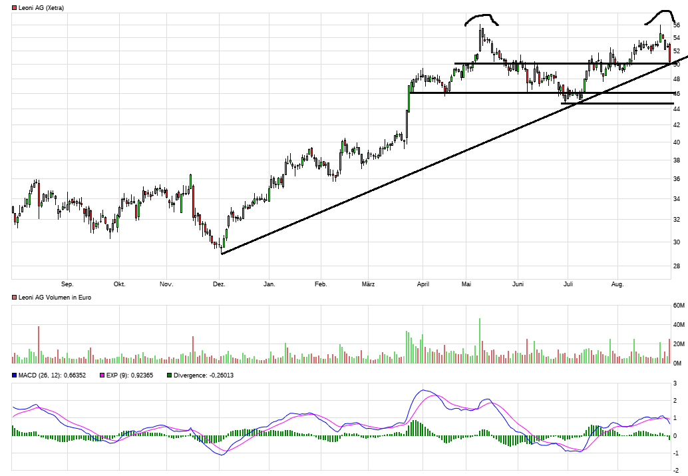688x476 pixels.
Task: Click the Juli month label on axis
Action: click(568, 284)
